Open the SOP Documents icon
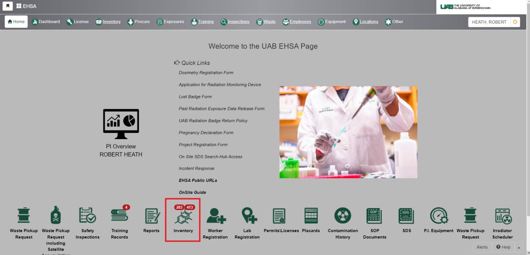530x255 pixels. point(374,216)
